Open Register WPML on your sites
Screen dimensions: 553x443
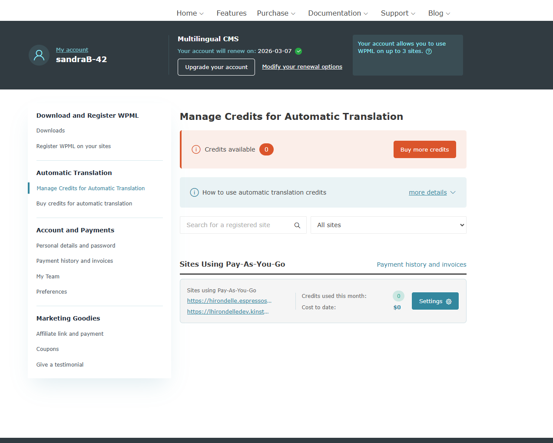point(73,146)
